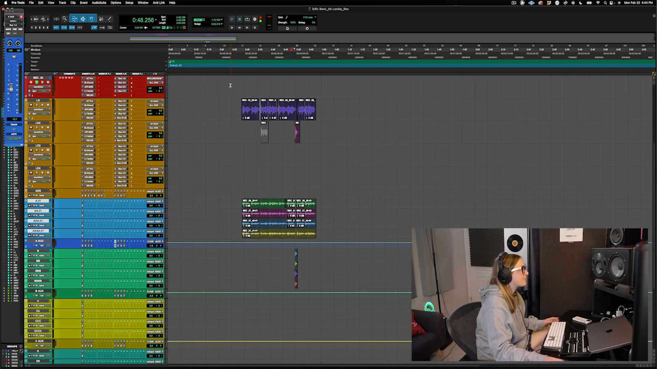
Task: Open L1 limiter insert on LD2 track
Action: pyautogui.click(x=89, y=136)
